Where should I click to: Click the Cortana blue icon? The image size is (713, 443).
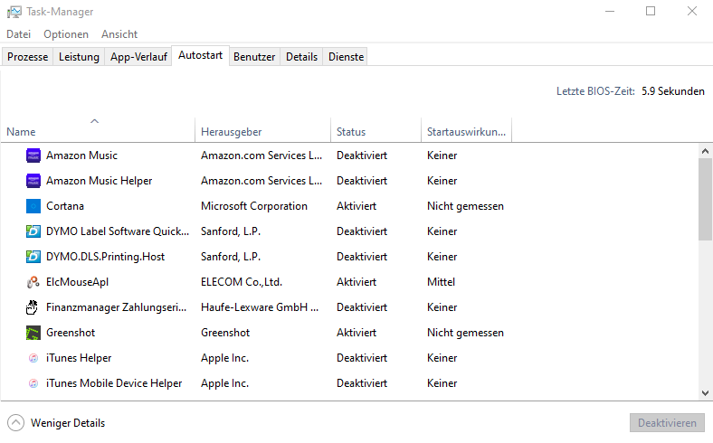pyautogui.click(x=33, y=206)
